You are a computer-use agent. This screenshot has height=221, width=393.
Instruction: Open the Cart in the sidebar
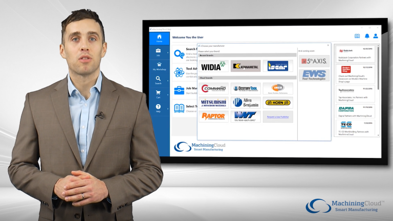158,94
